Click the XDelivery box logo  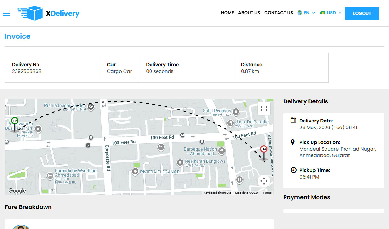click(x=49, y=13)
